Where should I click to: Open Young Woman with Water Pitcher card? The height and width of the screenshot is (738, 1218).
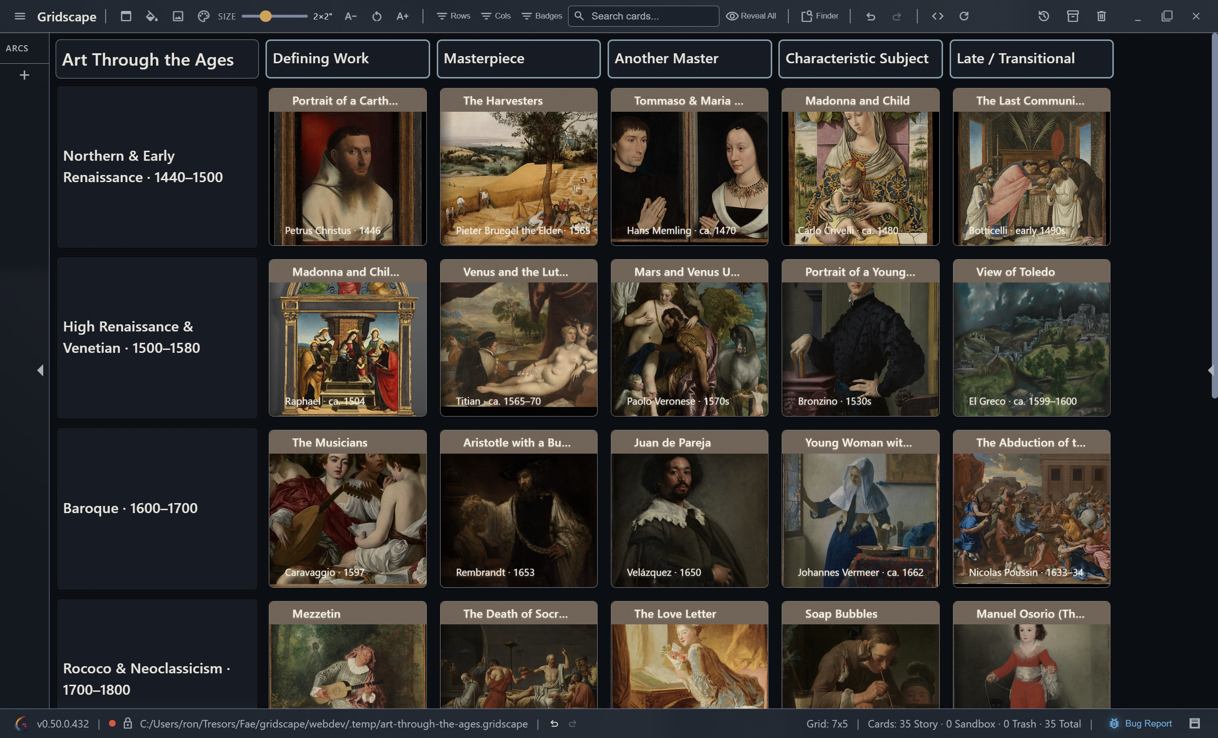[861, 509]
